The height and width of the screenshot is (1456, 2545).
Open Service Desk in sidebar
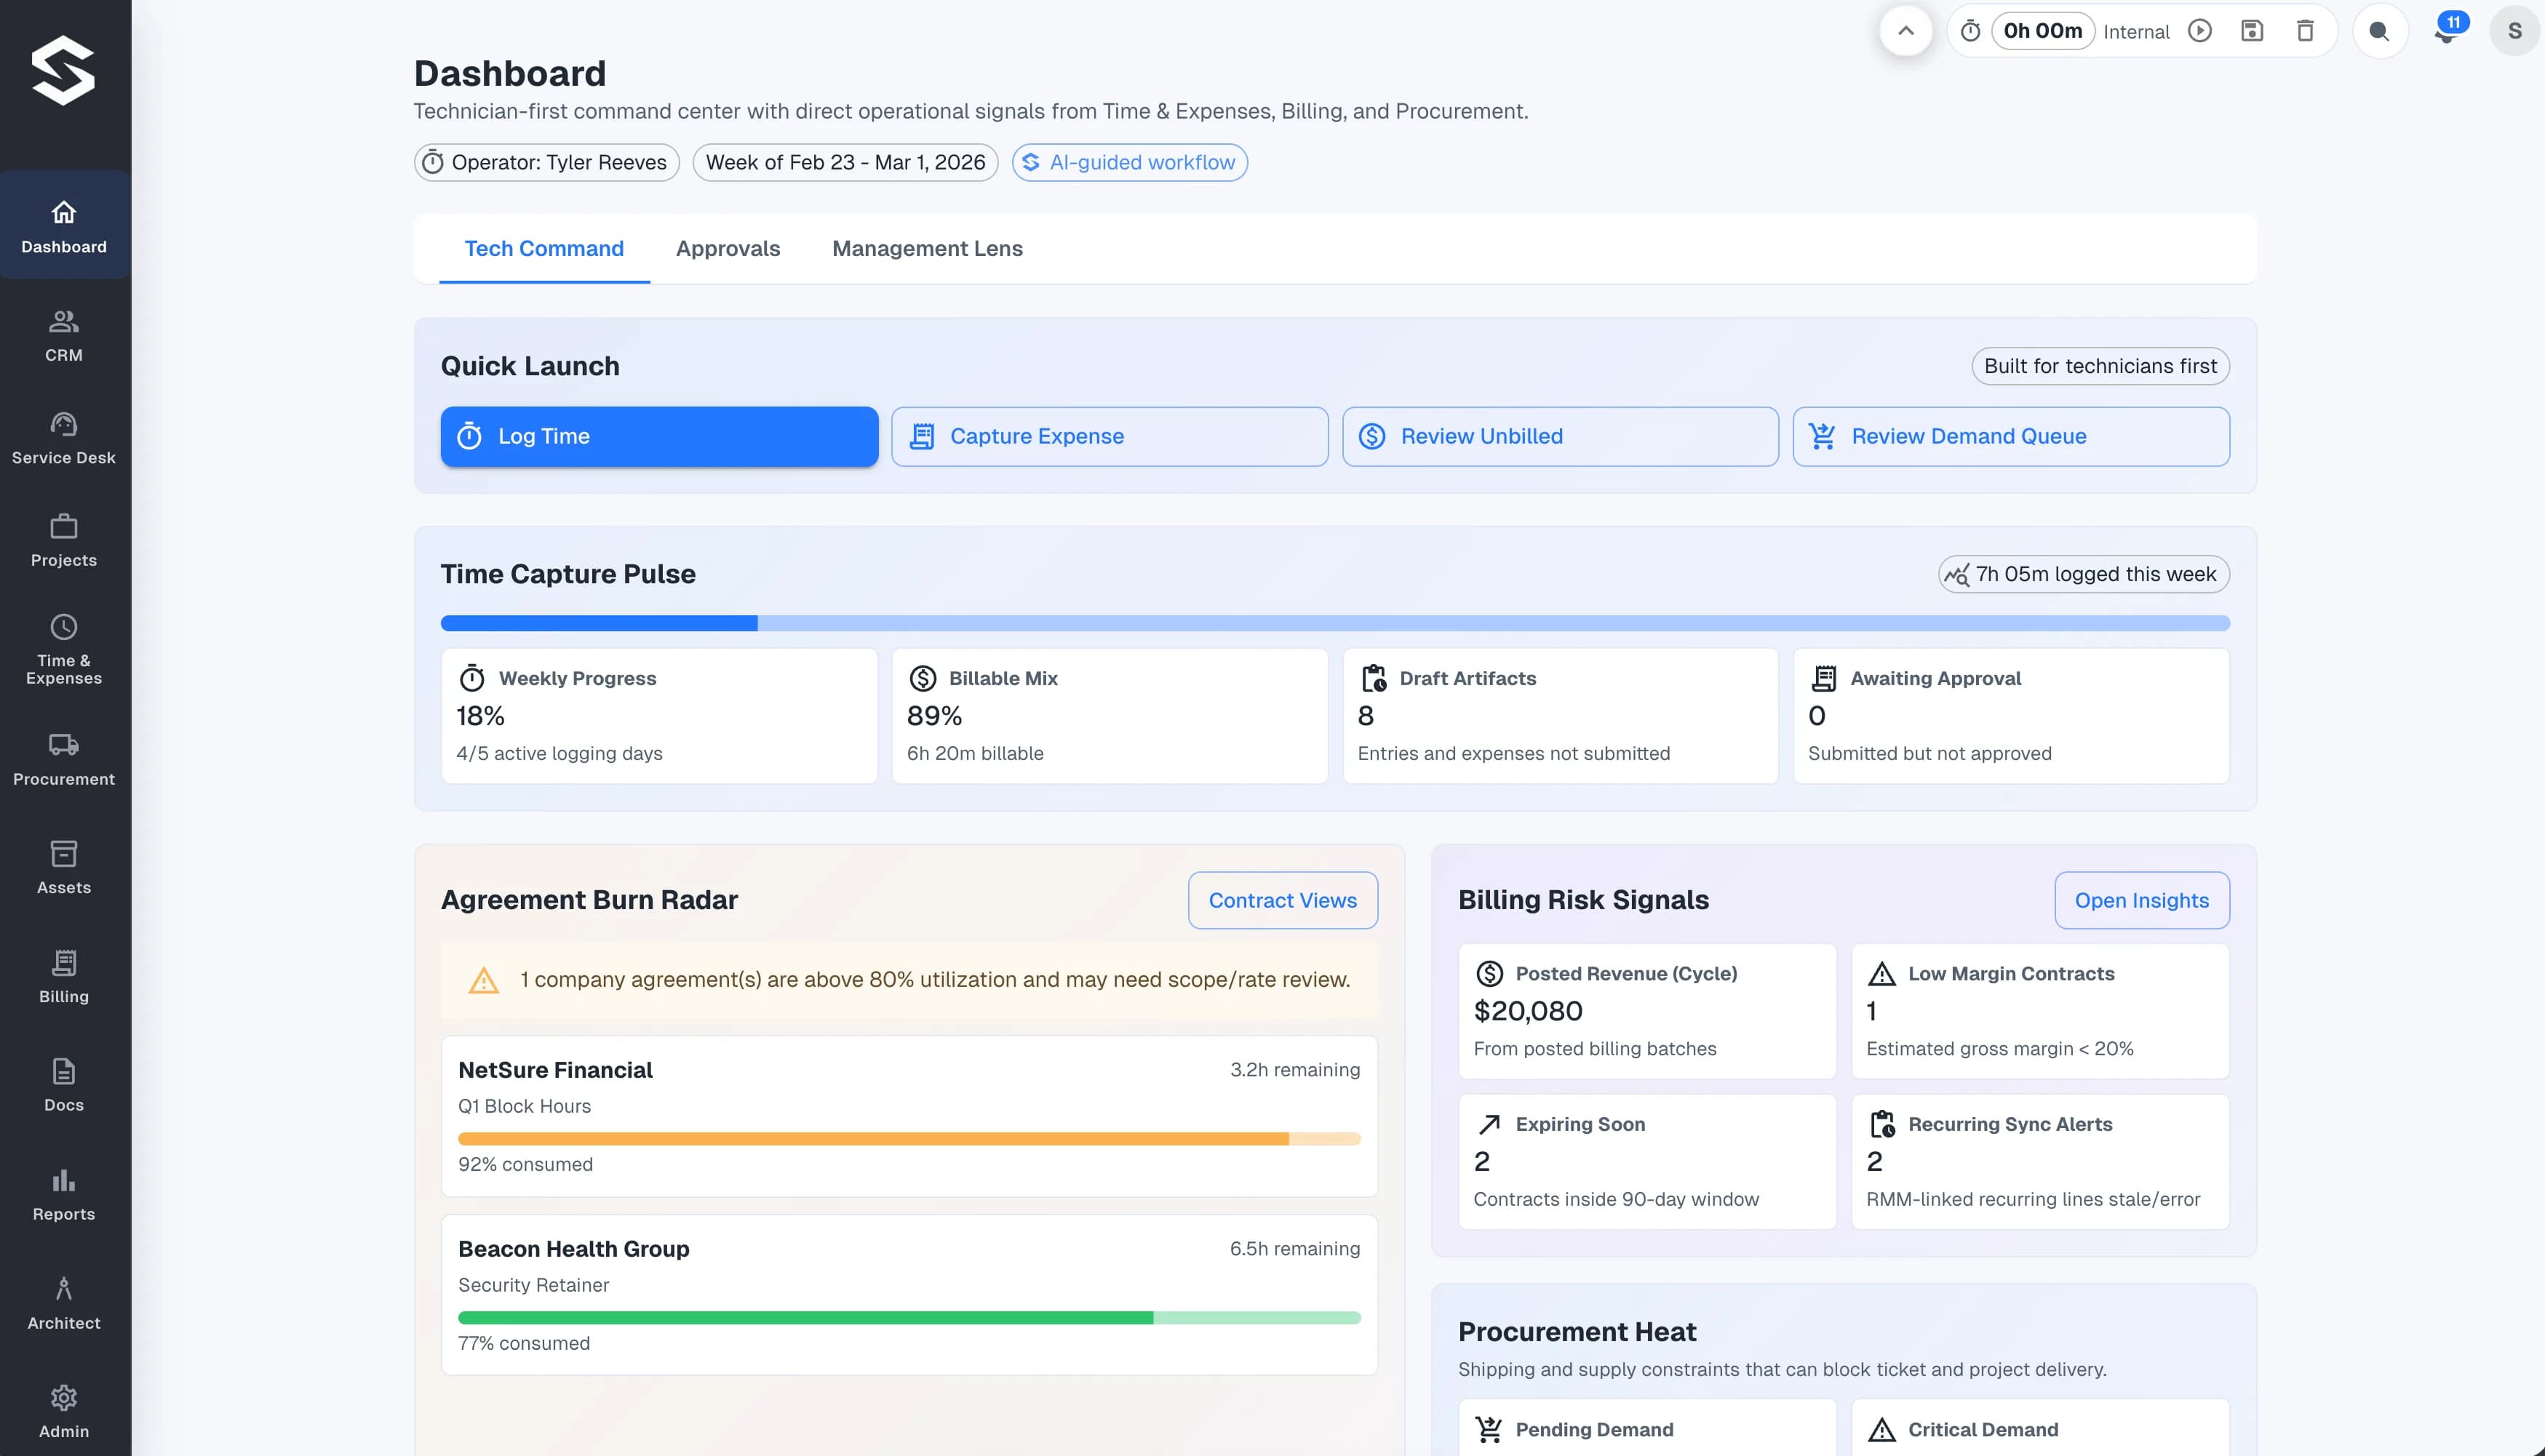64,438
